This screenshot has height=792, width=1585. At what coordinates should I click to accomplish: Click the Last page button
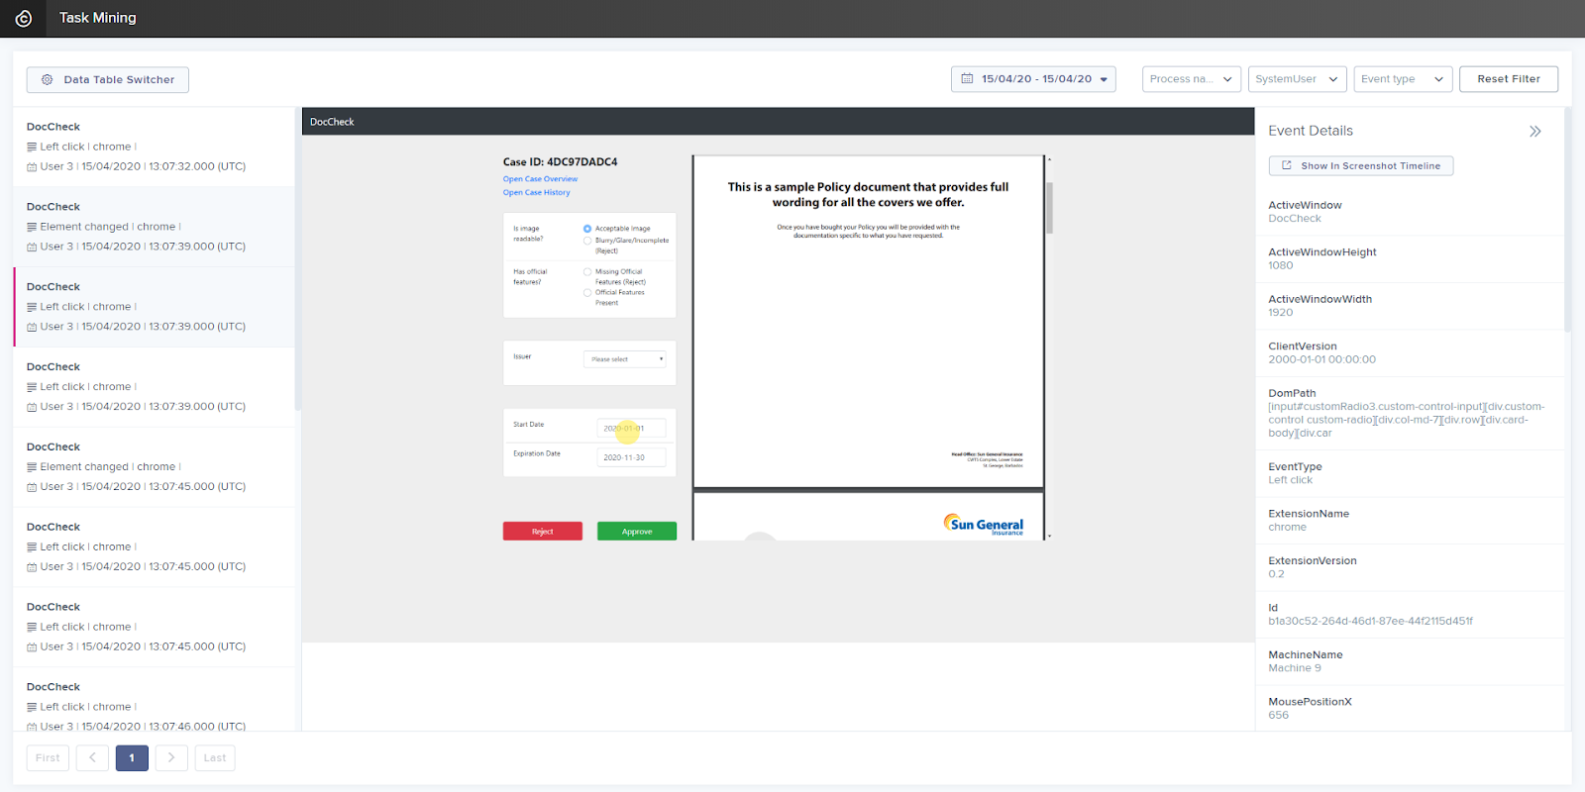(x=215, y=758)
